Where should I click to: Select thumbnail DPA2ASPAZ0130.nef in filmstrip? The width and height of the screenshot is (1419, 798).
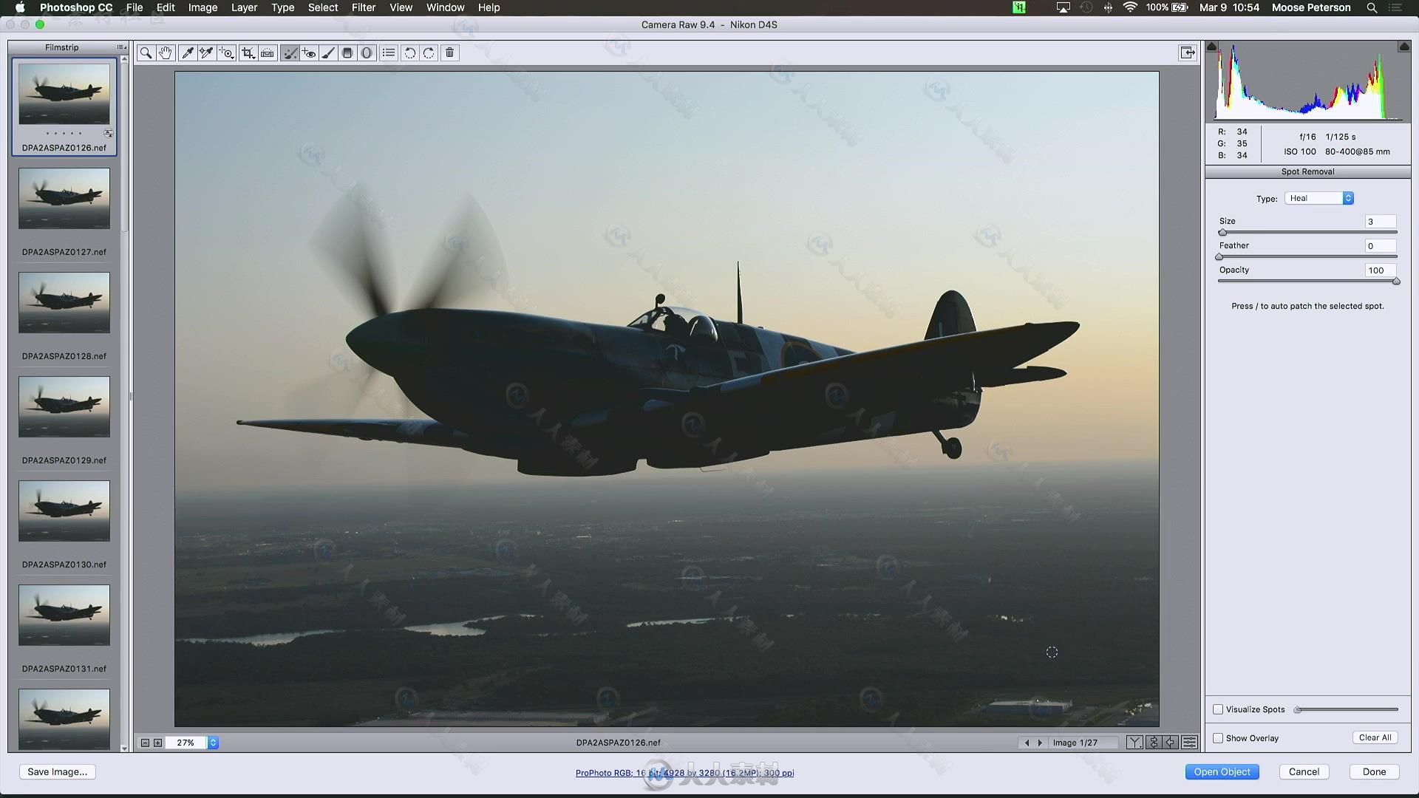coord(64,511)
